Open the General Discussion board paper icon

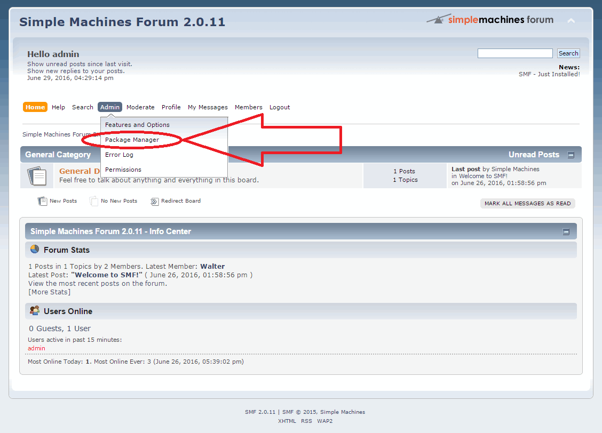(x=36, y=175)
